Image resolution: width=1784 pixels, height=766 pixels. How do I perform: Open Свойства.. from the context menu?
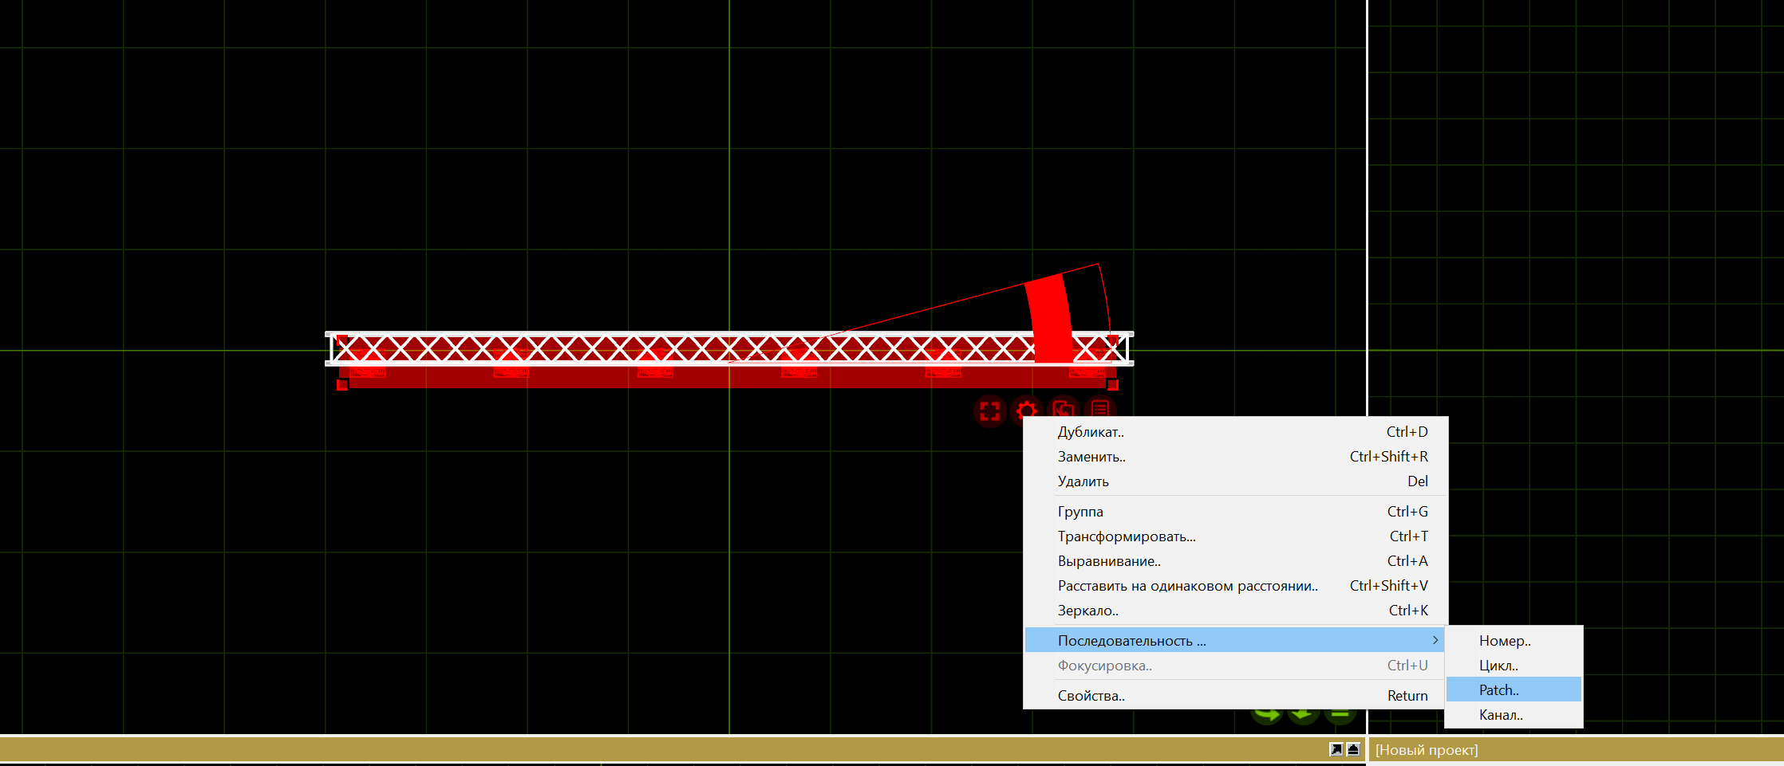pyautogui.click(x=1236, y=696)
